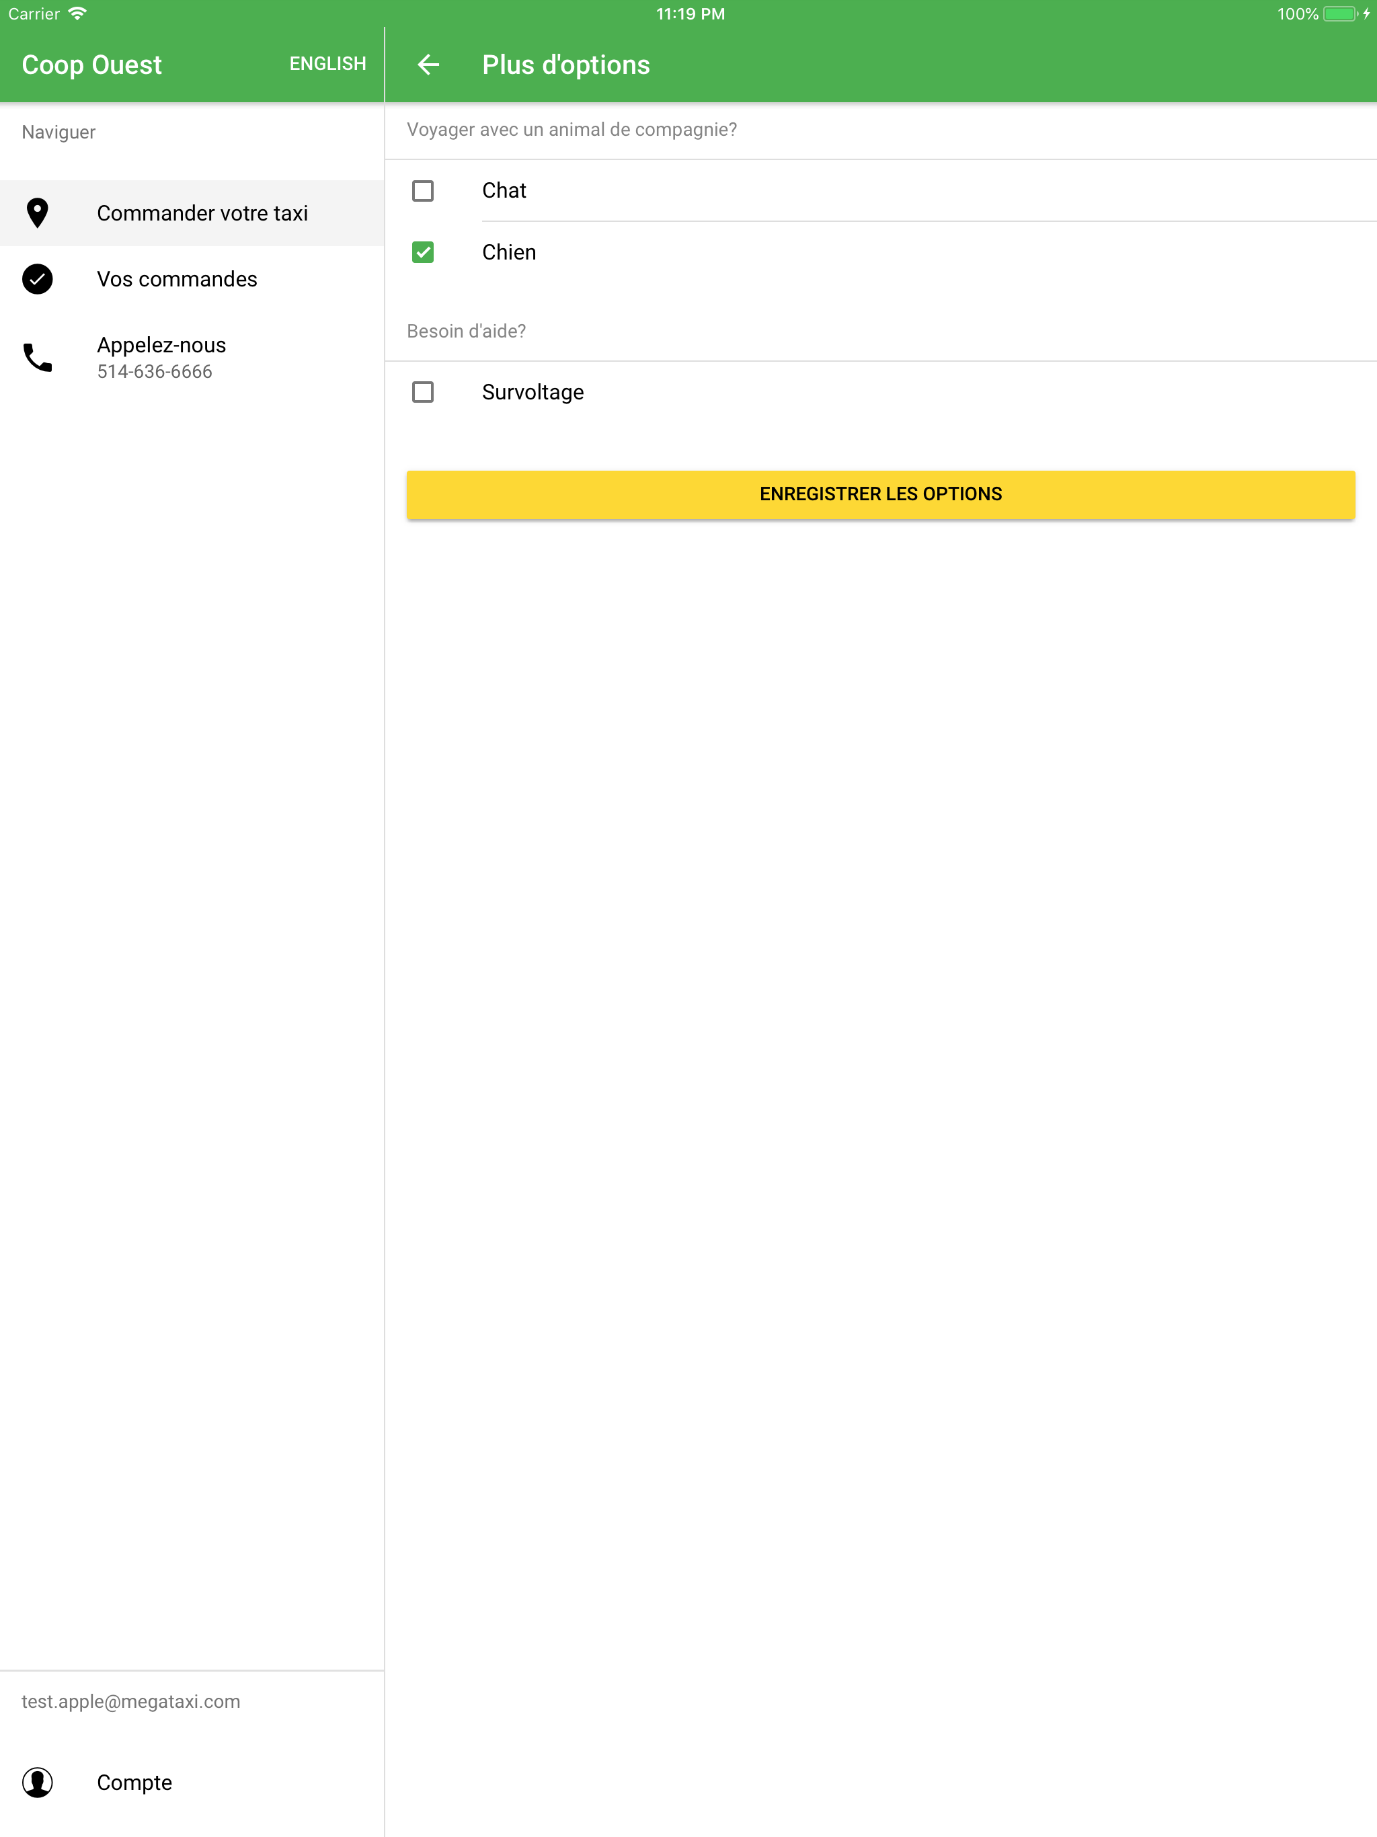Select Appelez-nous menu entry
Screen dimensions: 1377x1837
(x=192, y=358)
